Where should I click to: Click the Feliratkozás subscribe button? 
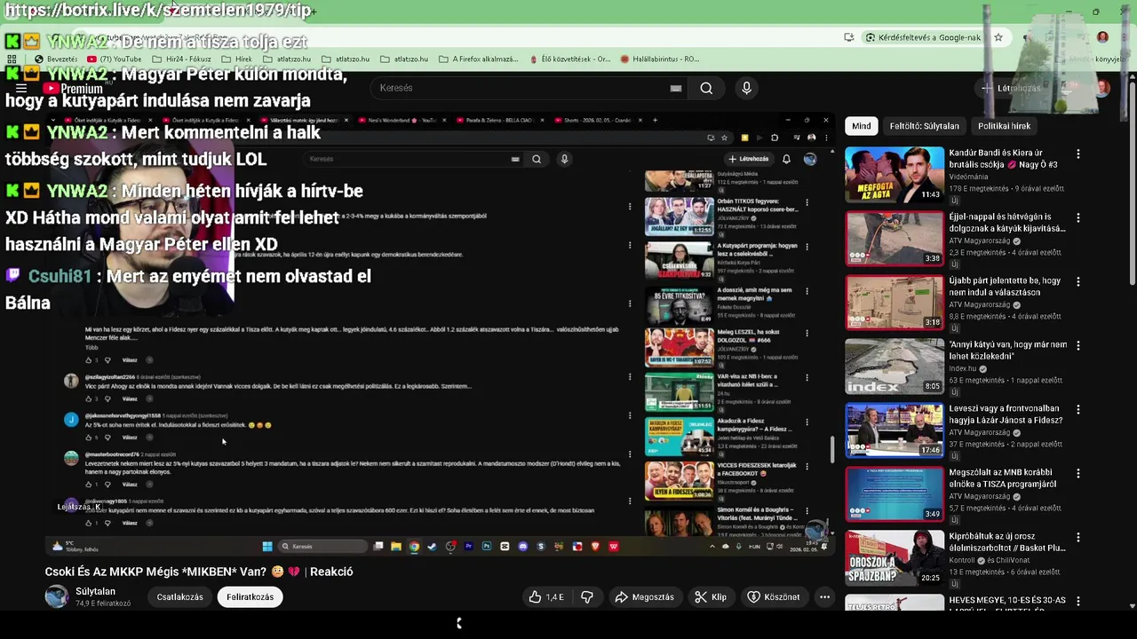(250, 597)
